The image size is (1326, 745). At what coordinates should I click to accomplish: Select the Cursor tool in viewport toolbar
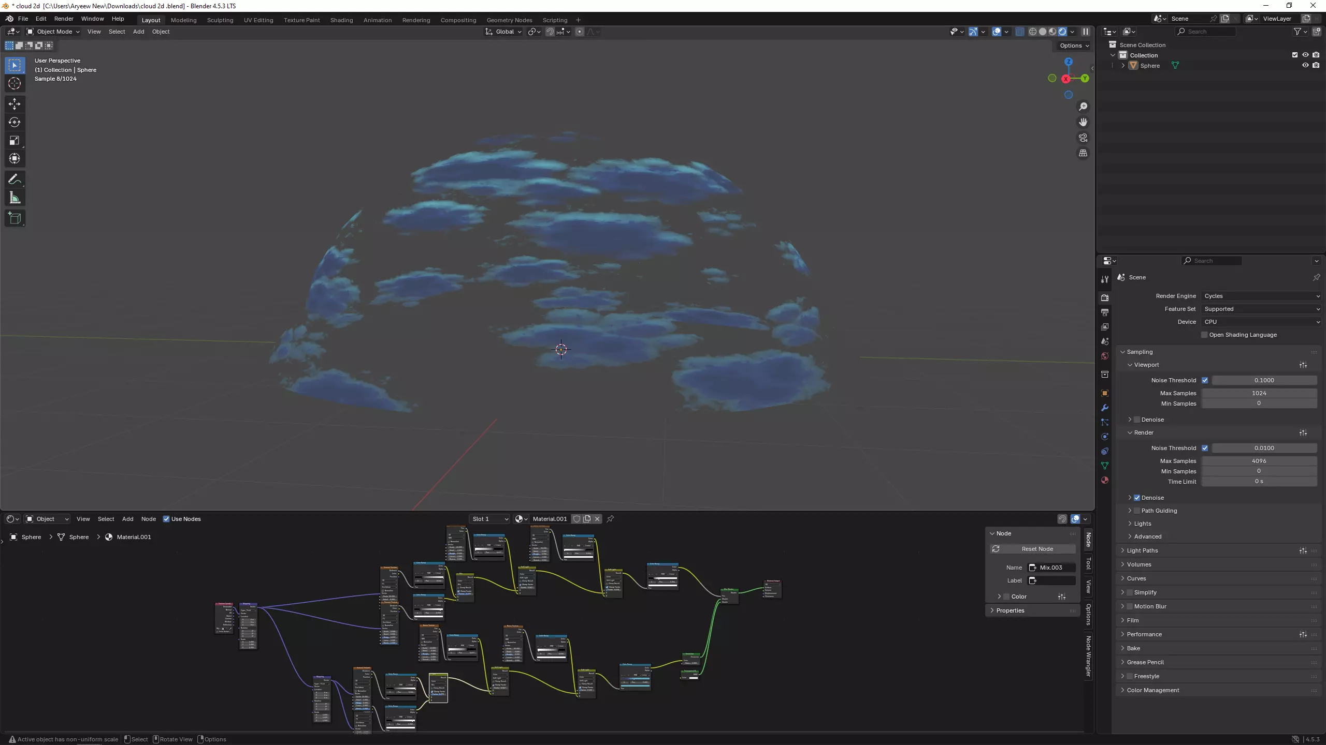(x=15, y=83)
